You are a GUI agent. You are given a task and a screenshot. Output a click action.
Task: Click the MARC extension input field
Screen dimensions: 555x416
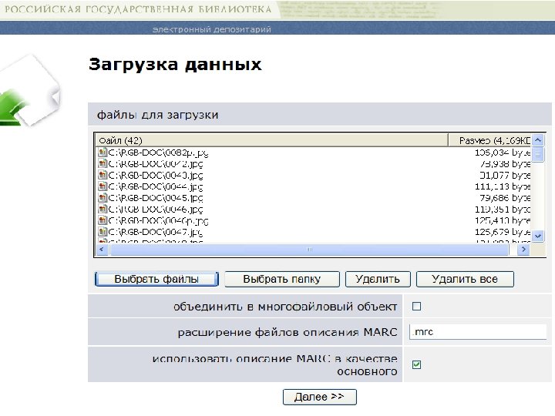(x=478, y=332)
